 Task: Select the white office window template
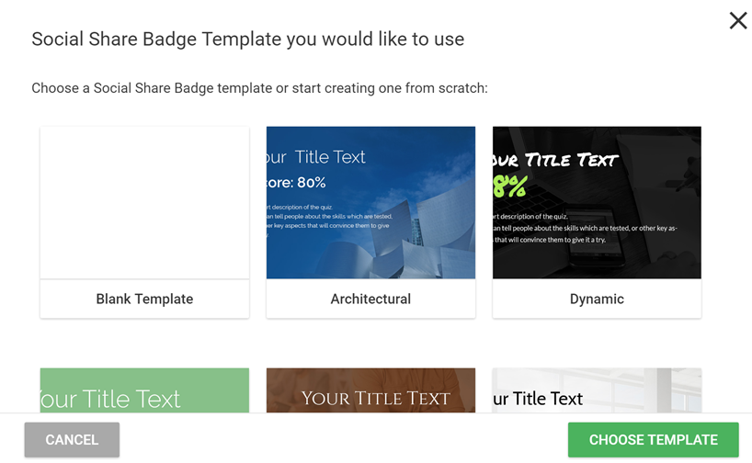point(597,390)
